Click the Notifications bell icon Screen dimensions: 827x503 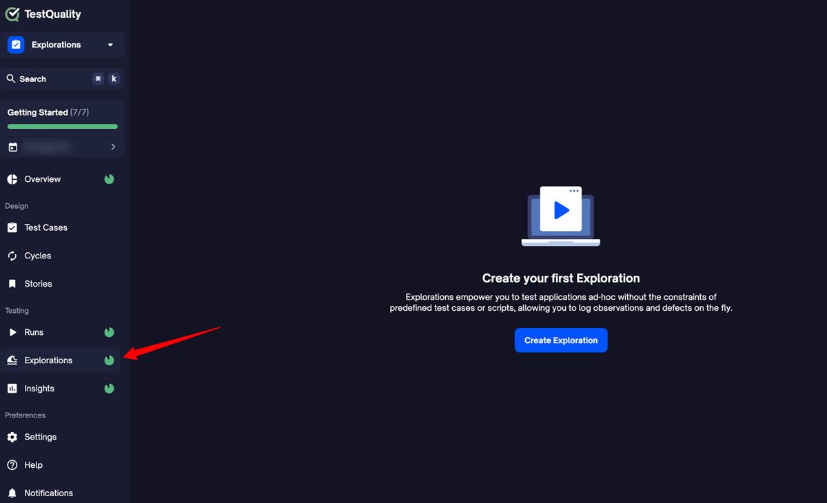coord(12,493)
